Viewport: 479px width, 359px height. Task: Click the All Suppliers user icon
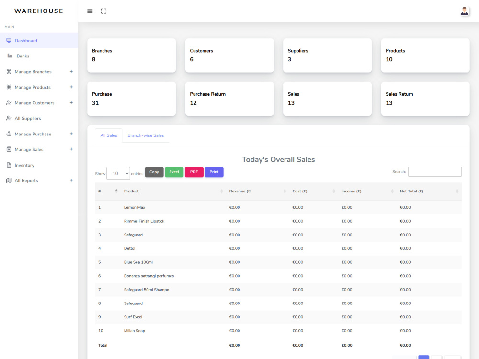(9, 118)
